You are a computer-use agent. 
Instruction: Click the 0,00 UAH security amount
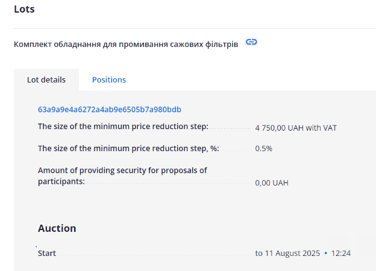click(272, 182)
